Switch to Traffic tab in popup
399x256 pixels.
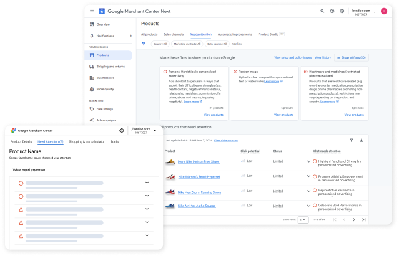(115, 141)
